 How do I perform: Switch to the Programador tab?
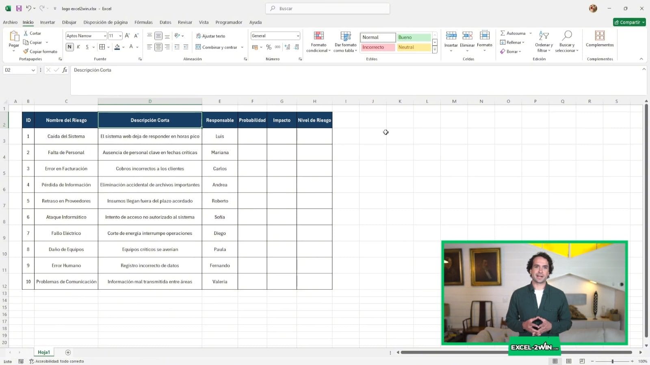point(229,22)
